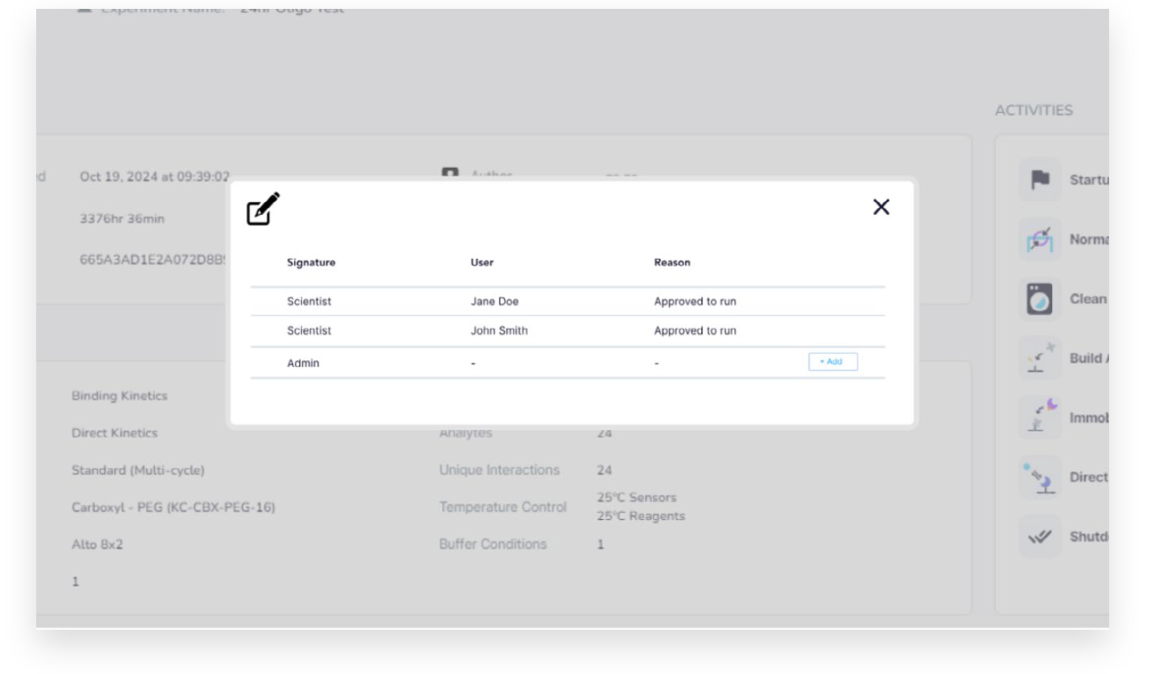Open the Direct activity icon
This screenshot has width=1152, height=674.
pos(1039,478)
